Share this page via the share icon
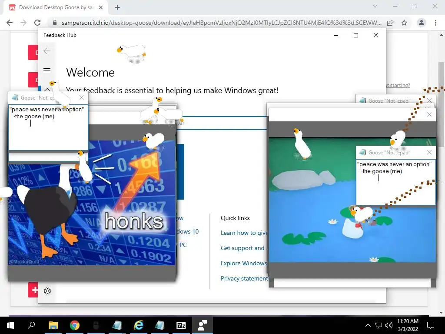The width and height of the screenshot is (445, 334). (x=390, y=23)
